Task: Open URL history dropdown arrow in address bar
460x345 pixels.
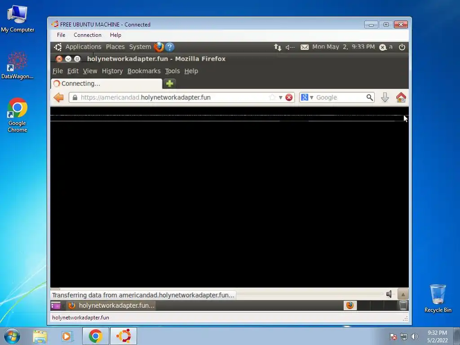Action: [280, 97]
